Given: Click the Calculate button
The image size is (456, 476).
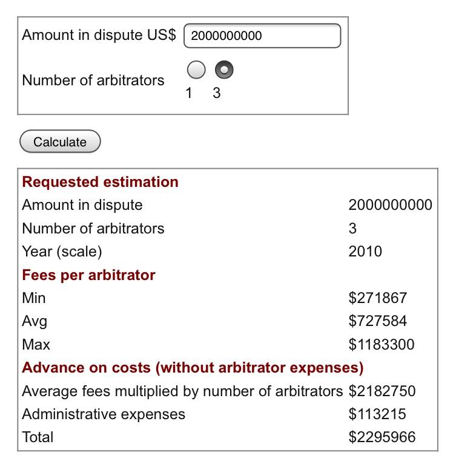Looking at the screenshot, I should 60,142.
